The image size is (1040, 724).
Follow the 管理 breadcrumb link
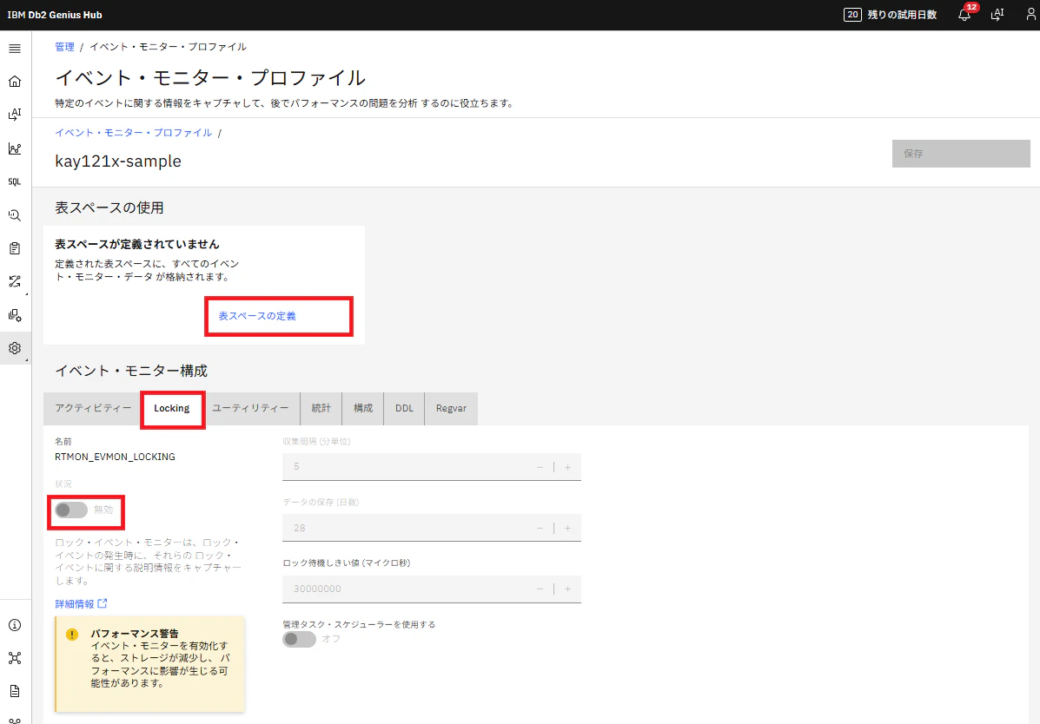click(x=64, y=47)
